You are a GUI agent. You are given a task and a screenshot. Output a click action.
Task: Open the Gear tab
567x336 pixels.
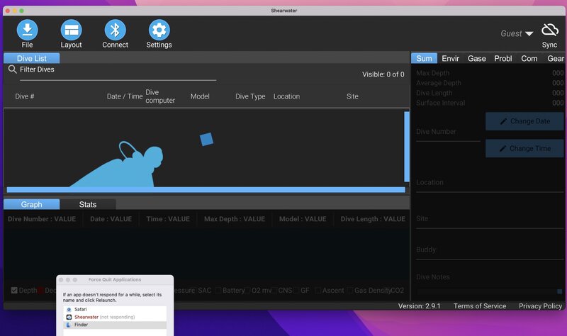click(x=556, y=58)
